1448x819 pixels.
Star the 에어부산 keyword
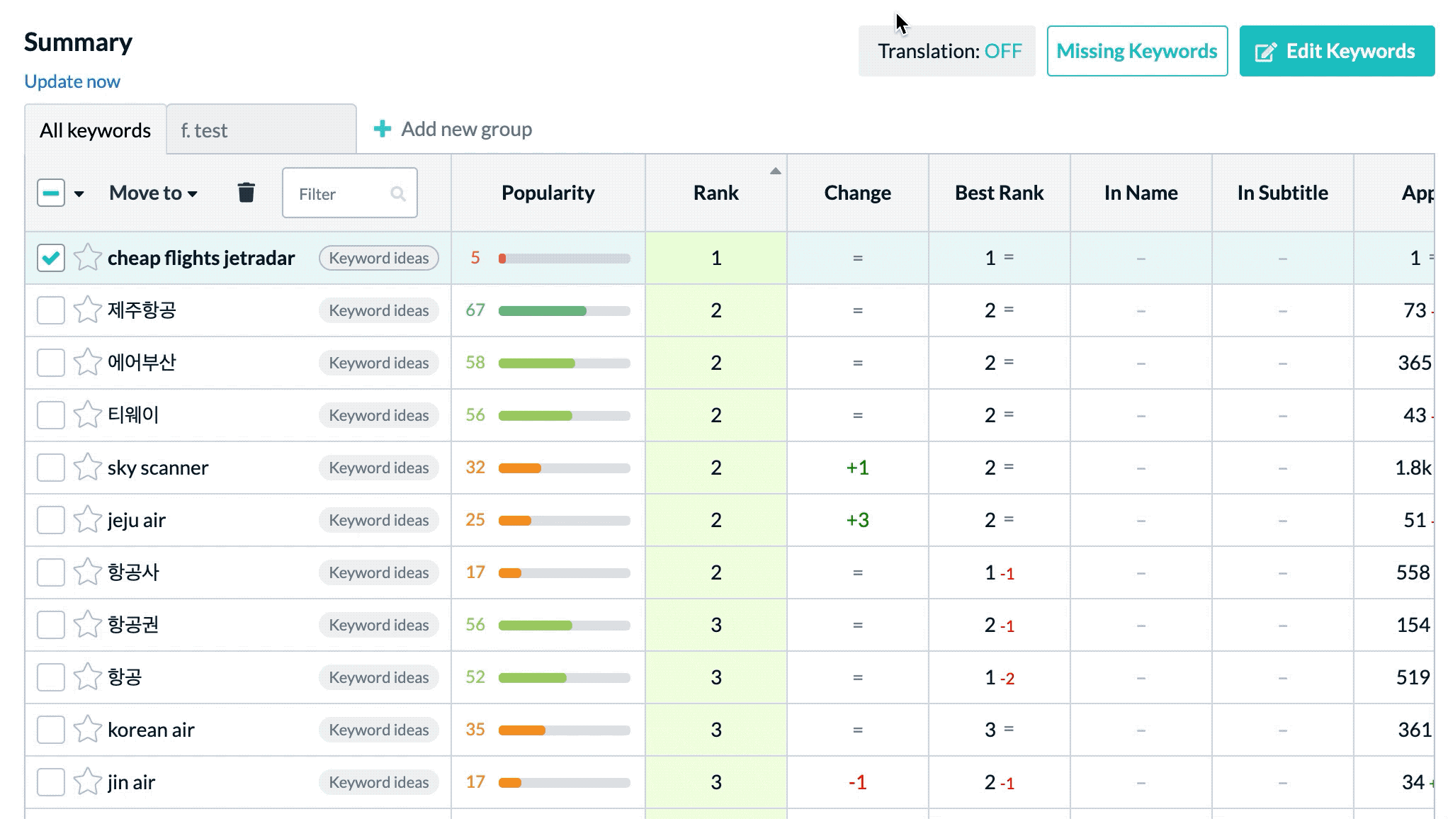pos(88,362)
